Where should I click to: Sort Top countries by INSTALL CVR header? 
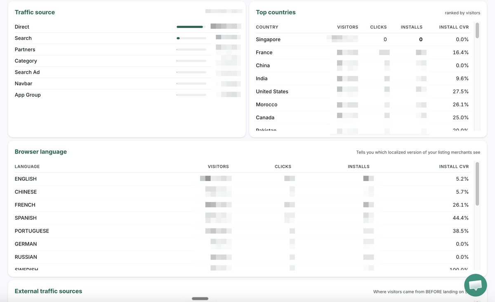[454, 27]
